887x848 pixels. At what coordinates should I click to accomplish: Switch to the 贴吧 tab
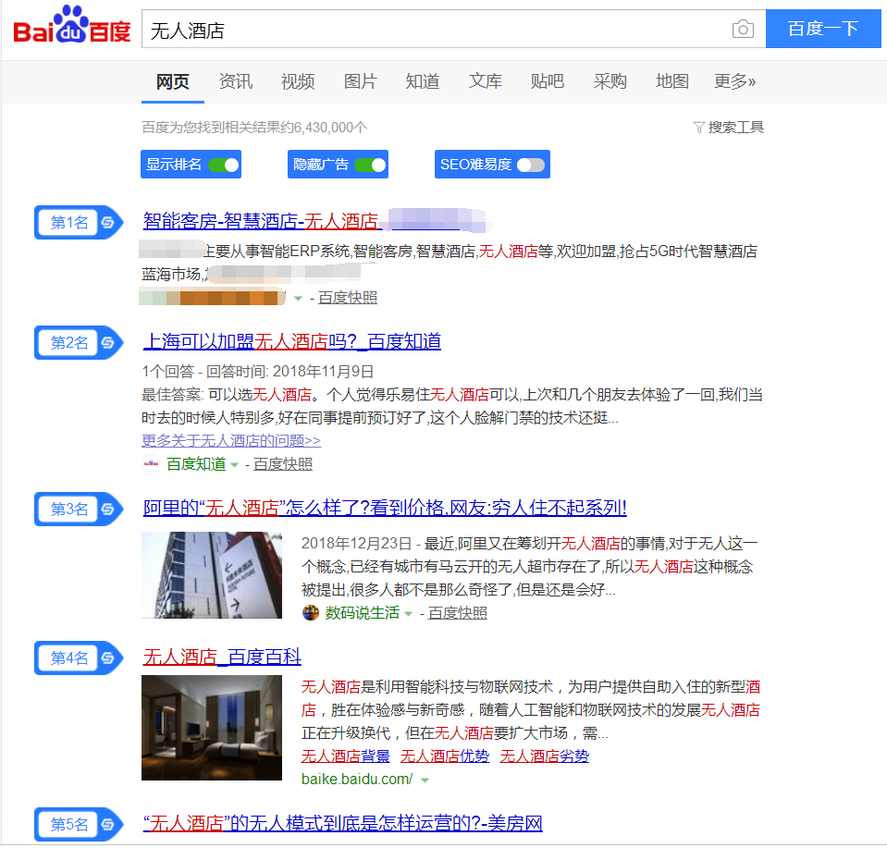(x=547, y=81)
